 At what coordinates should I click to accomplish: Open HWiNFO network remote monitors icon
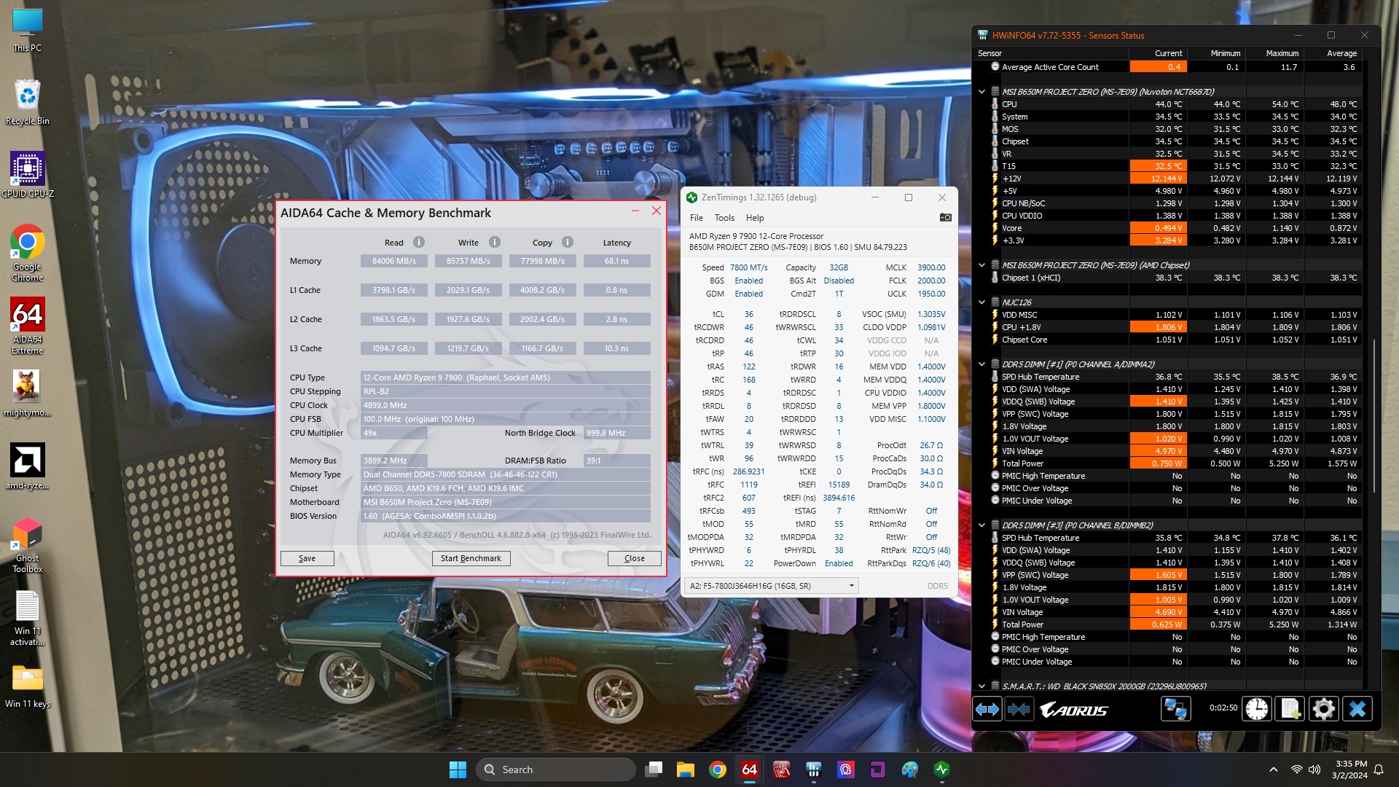point(1175,708)
